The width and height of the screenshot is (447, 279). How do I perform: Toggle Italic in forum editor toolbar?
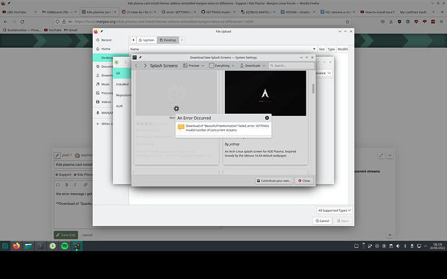pyautogui.click(x=75, y=184)
